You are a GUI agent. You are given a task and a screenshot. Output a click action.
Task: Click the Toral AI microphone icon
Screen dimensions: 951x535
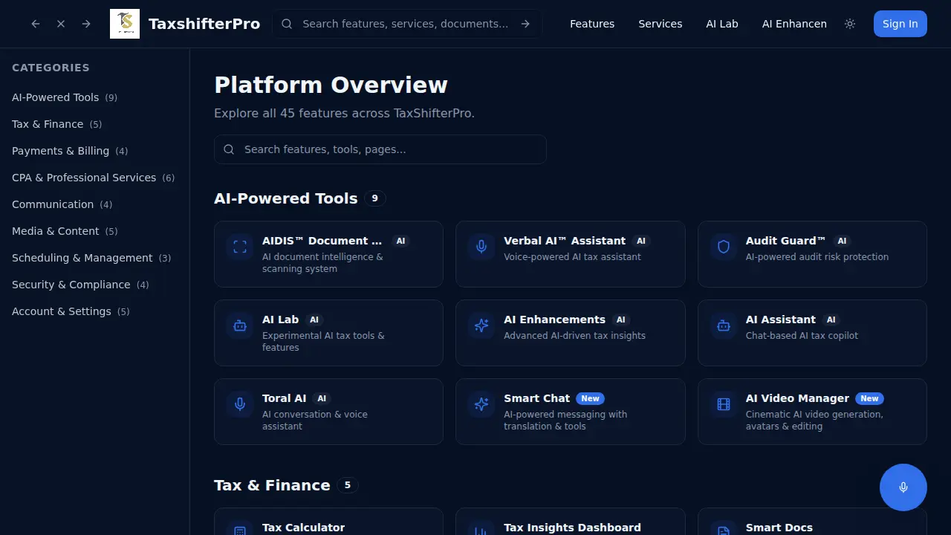click(240, 404)
